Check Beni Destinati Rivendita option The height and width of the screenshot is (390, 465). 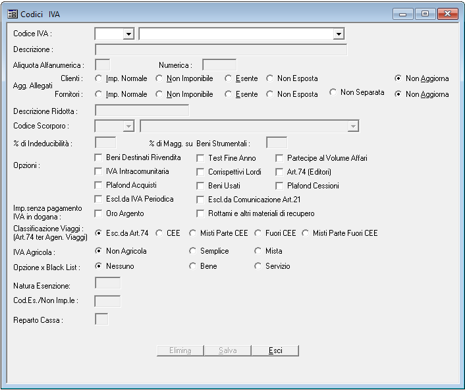point(98,157)
